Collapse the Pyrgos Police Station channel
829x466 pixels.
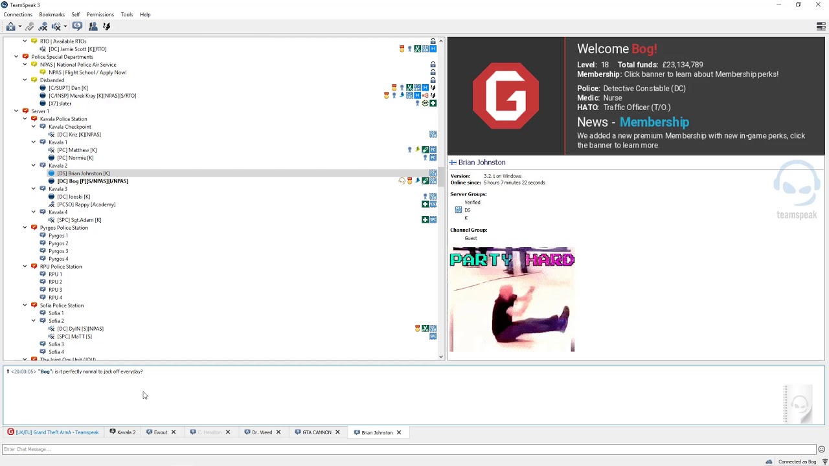tap(25, 228)
